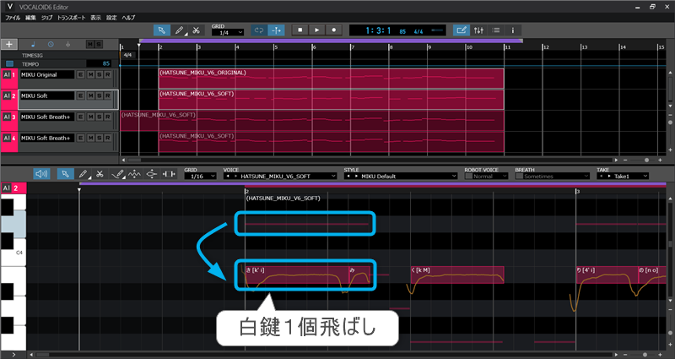Image resolution: width=675 pixels, height=359 pixels.
Task: Toggle auto-scroll playhead follow icon
Action: (x=276, y=30)
